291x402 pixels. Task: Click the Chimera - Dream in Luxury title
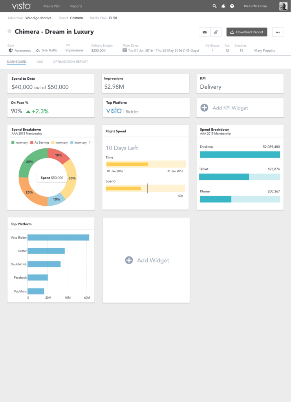(54, 31)
